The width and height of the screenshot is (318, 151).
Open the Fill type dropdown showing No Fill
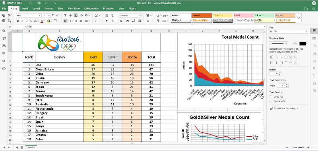289,31
